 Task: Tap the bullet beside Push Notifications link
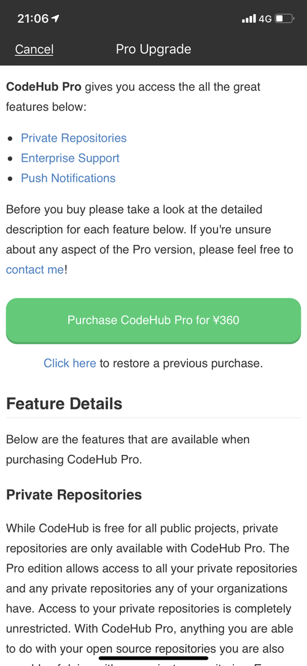click(10, 179)
